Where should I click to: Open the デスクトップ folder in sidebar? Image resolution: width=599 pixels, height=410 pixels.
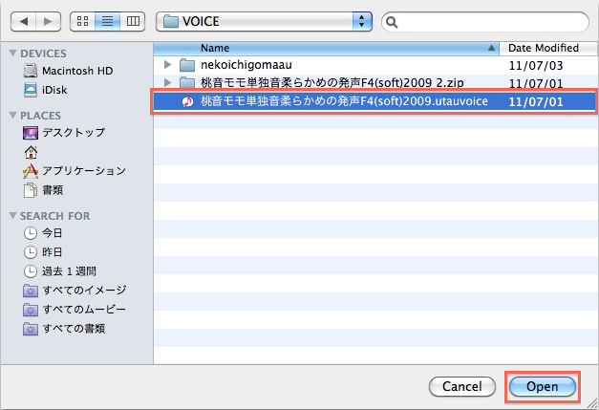74,134
